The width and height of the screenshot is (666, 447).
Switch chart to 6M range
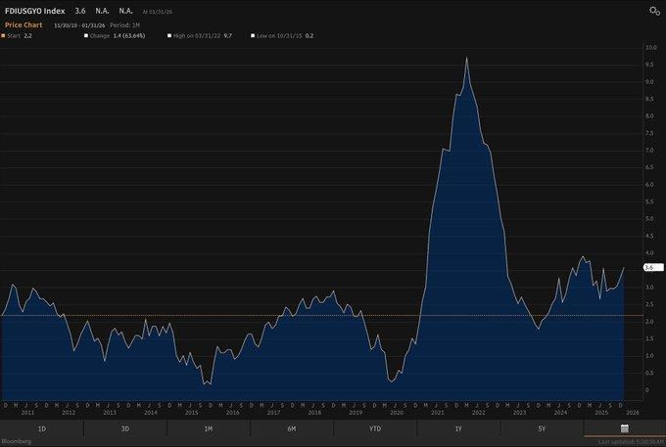(291, 428)
